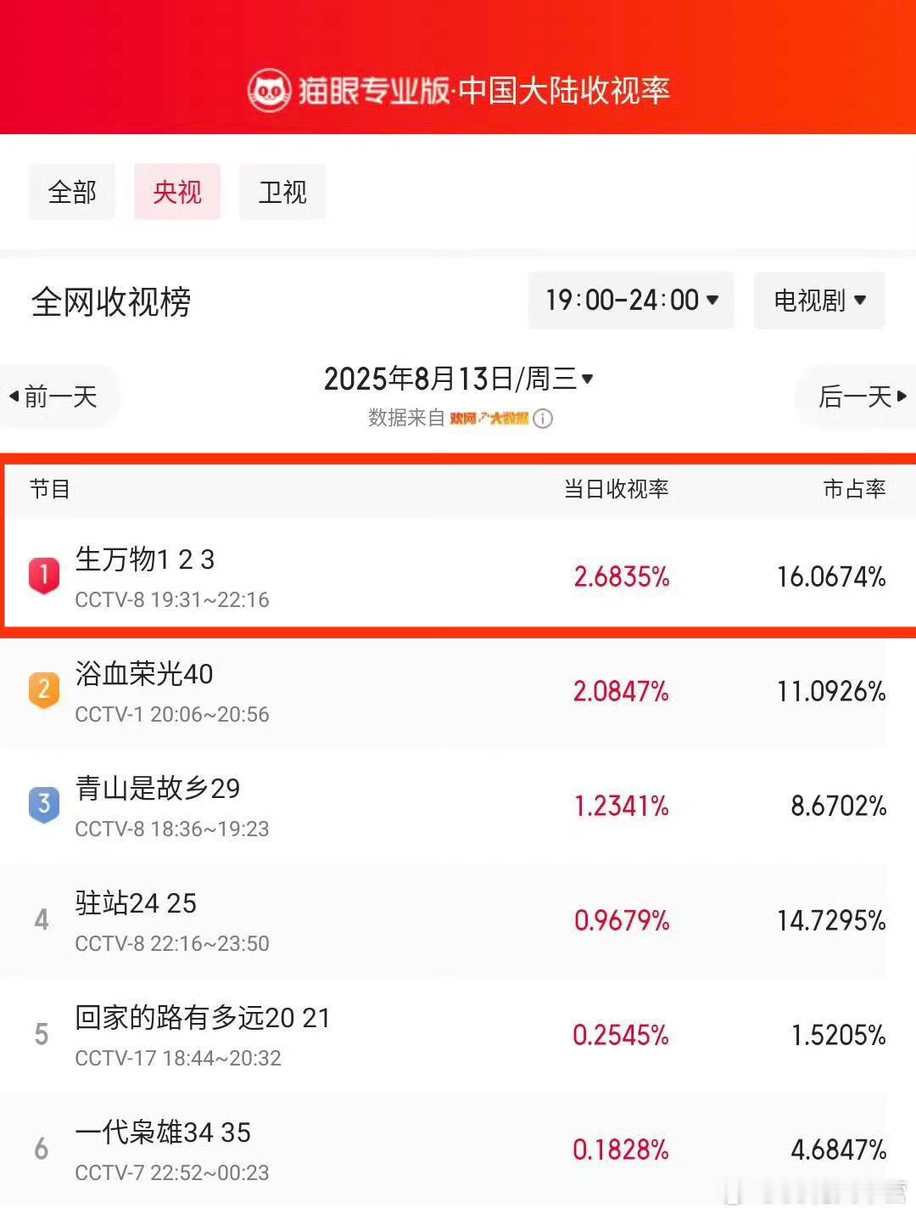
Task: Click the data source brand logo
Action: 489,419
